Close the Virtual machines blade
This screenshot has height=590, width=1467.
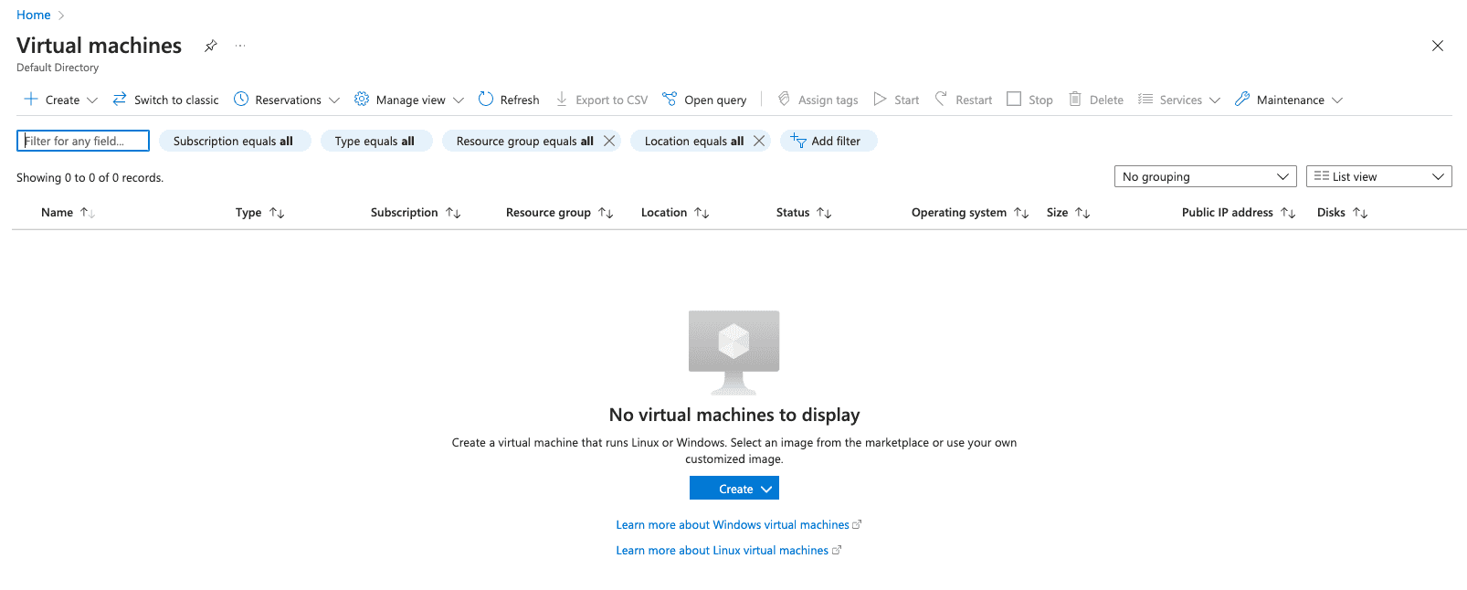[x=1438, y=46]
